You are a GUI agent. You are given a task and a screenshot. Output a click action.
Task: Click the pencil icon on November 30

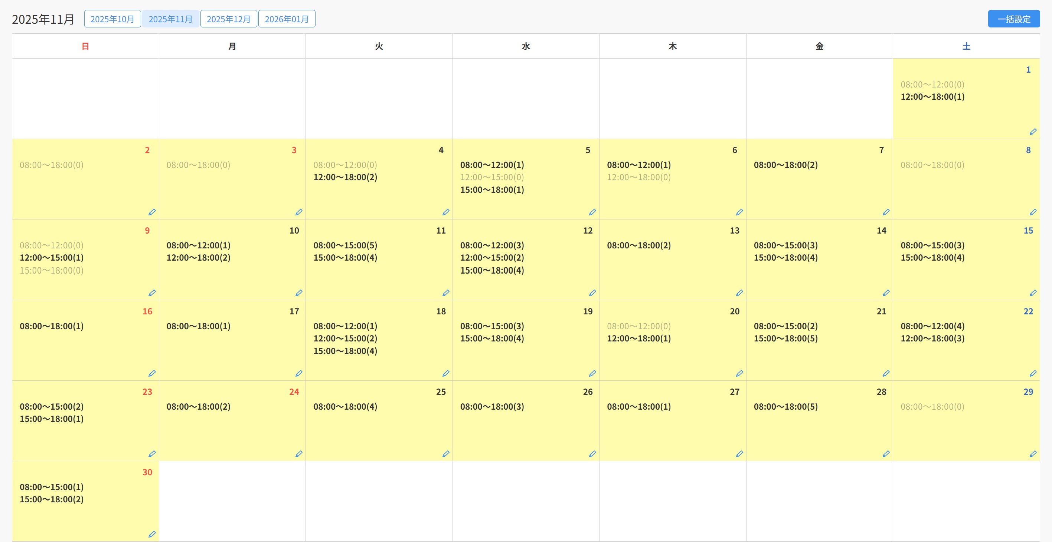[x=152, y=534]
